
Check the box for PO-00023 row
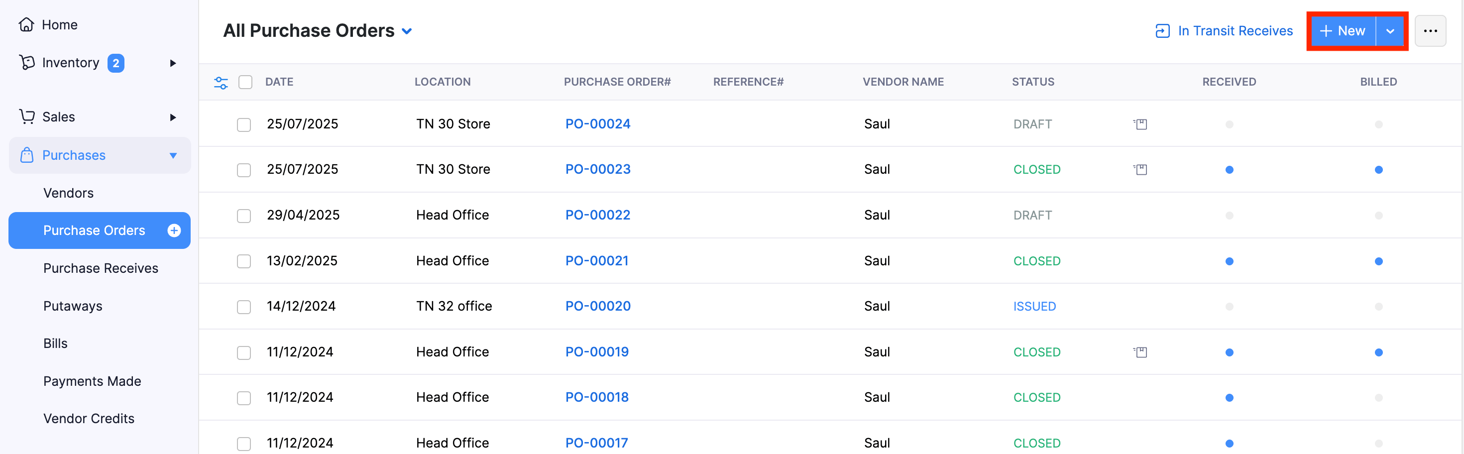click(x=244, y=170)
